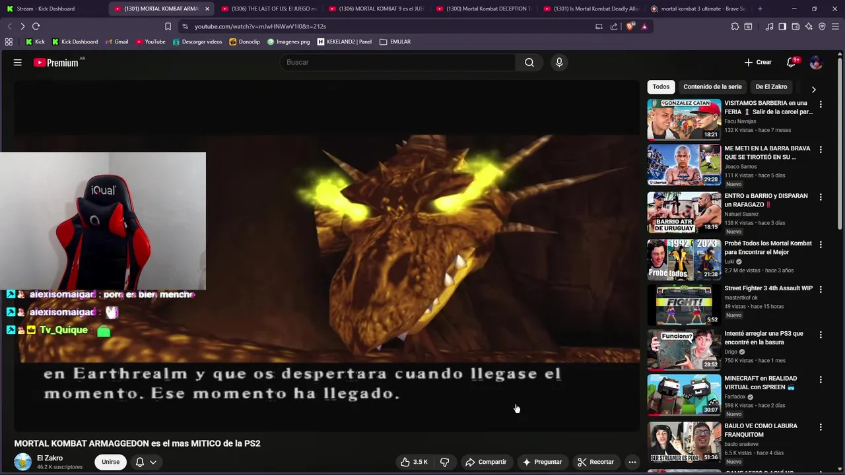Open the Brave main menu
The height and width of the screenshot is (475, 845).
click(836, 26)
